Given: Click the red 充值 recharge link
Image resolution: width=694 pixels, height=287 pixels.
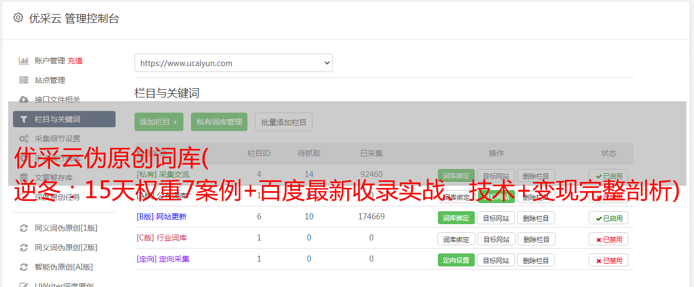Looking at the screenshot, I should point(75,61).
